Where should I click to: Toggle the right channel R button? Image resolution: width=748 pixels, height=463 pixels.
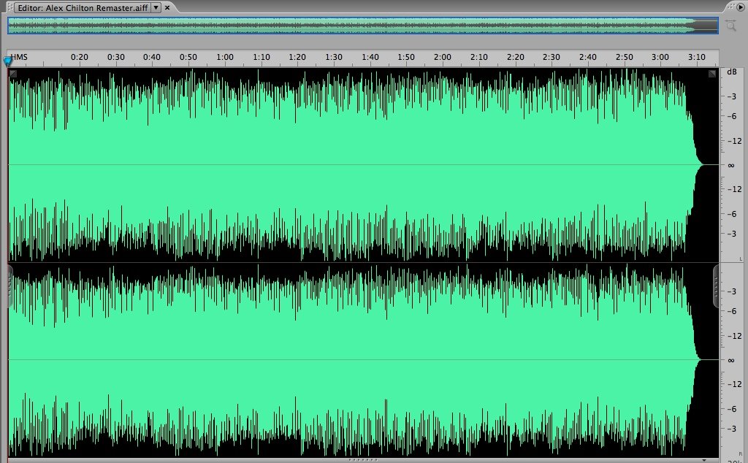741,454
